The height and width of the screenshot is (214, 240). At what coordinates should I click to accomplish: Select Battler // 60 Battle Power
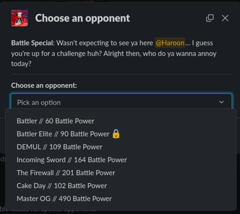(x=121, y=121)
